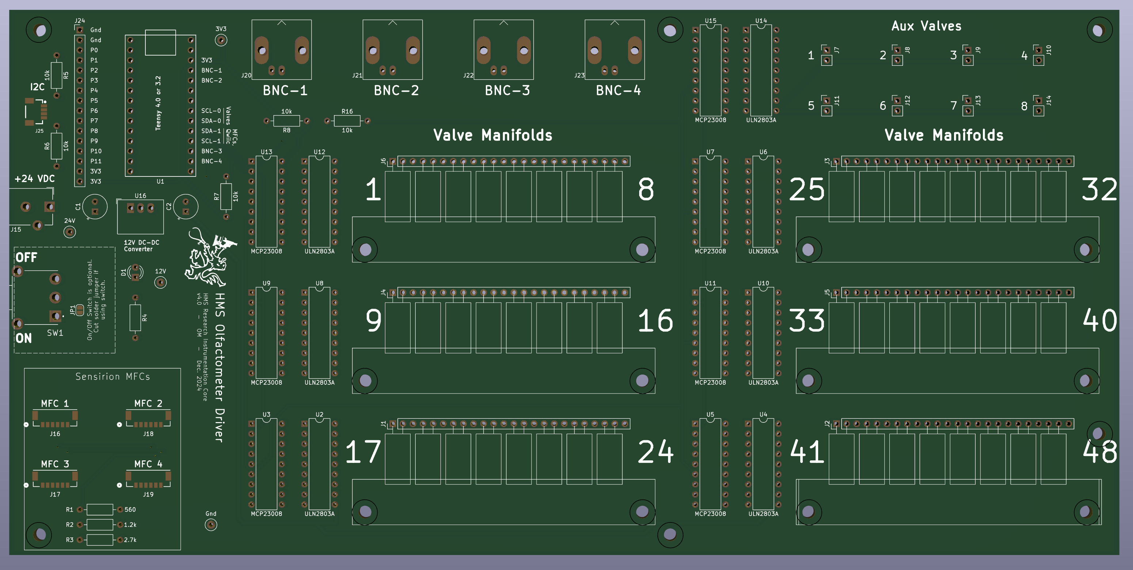
Task: Pick the BNC-3 connector footprint J22
Action: point(504,50)
